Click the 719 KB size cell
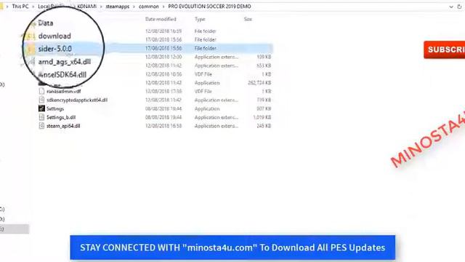This screenshot has height=262, width=465. click(264, 100)
